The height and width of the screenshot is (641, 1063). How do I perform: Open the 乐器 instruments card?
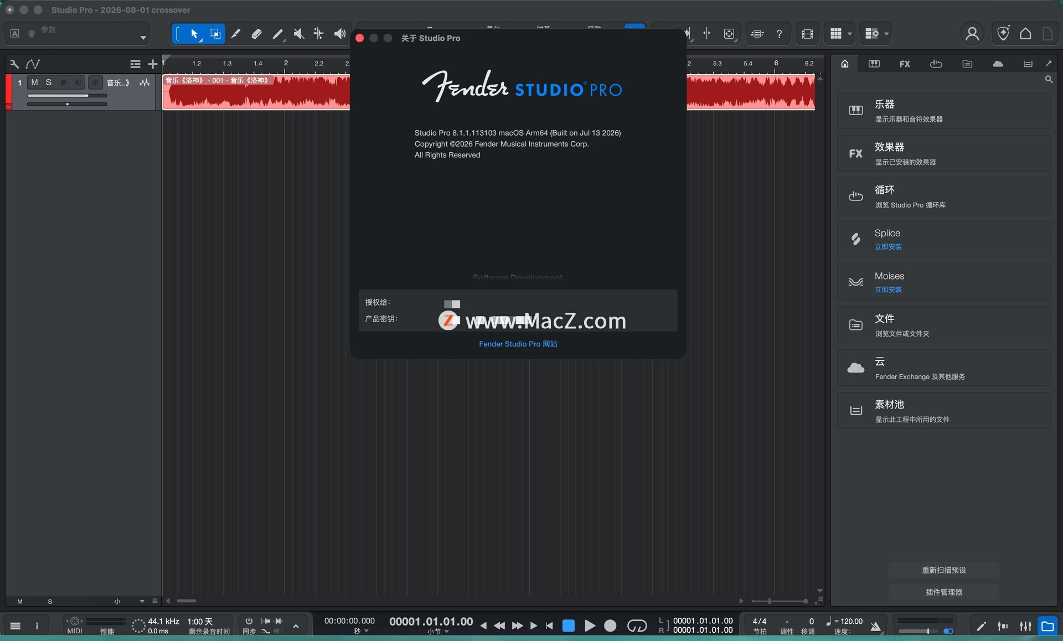coord(944,110)
